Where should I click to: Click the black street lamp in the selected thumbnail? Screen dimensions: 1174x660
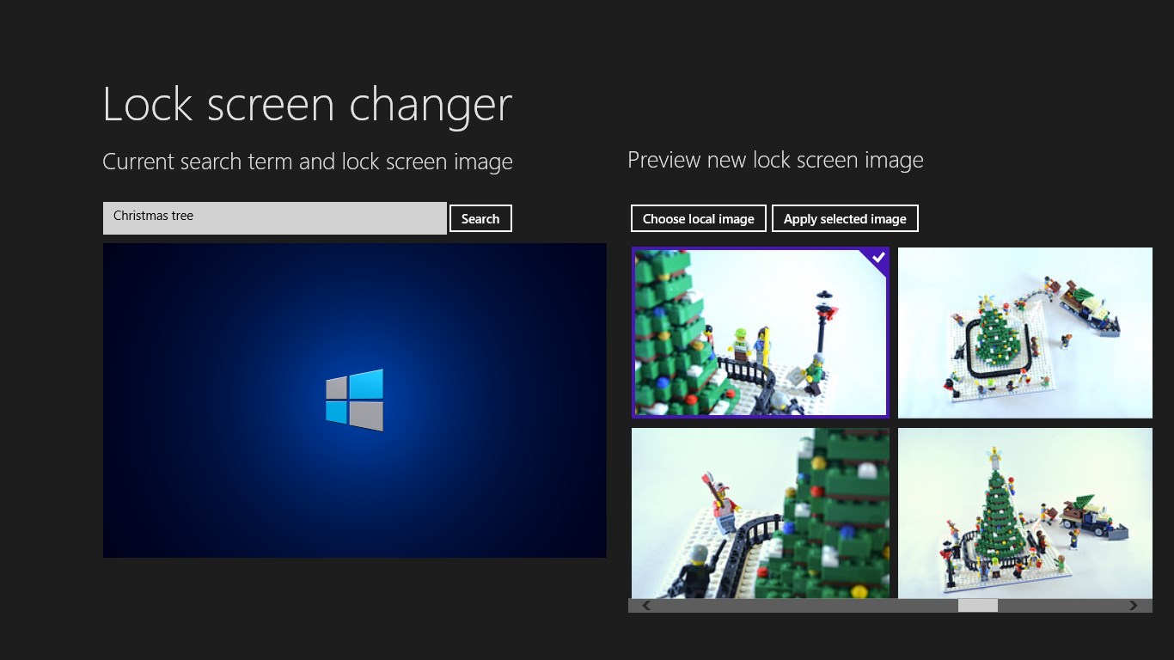(x=826, y=320)
